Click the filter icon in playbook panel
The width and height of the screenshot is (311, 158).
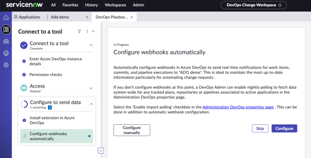79,31
